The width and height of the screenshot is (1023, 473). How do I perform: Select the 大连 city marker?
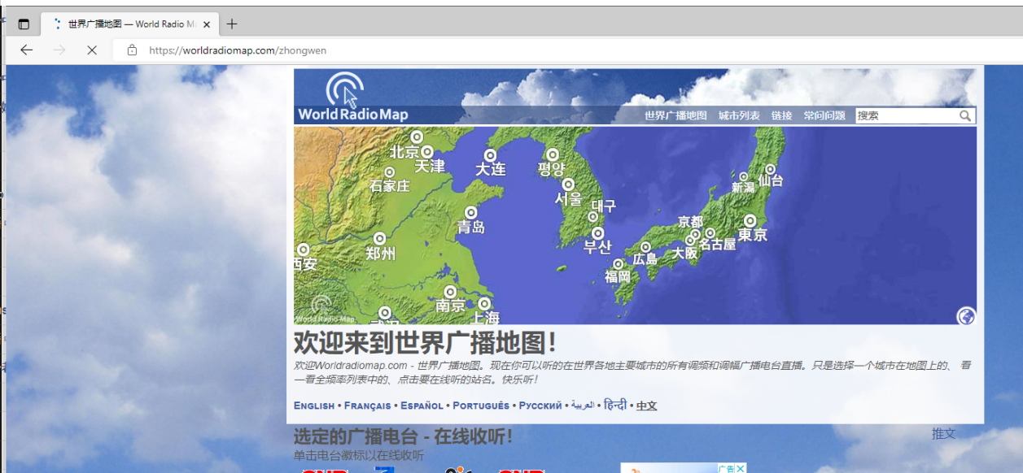[491, 155]
